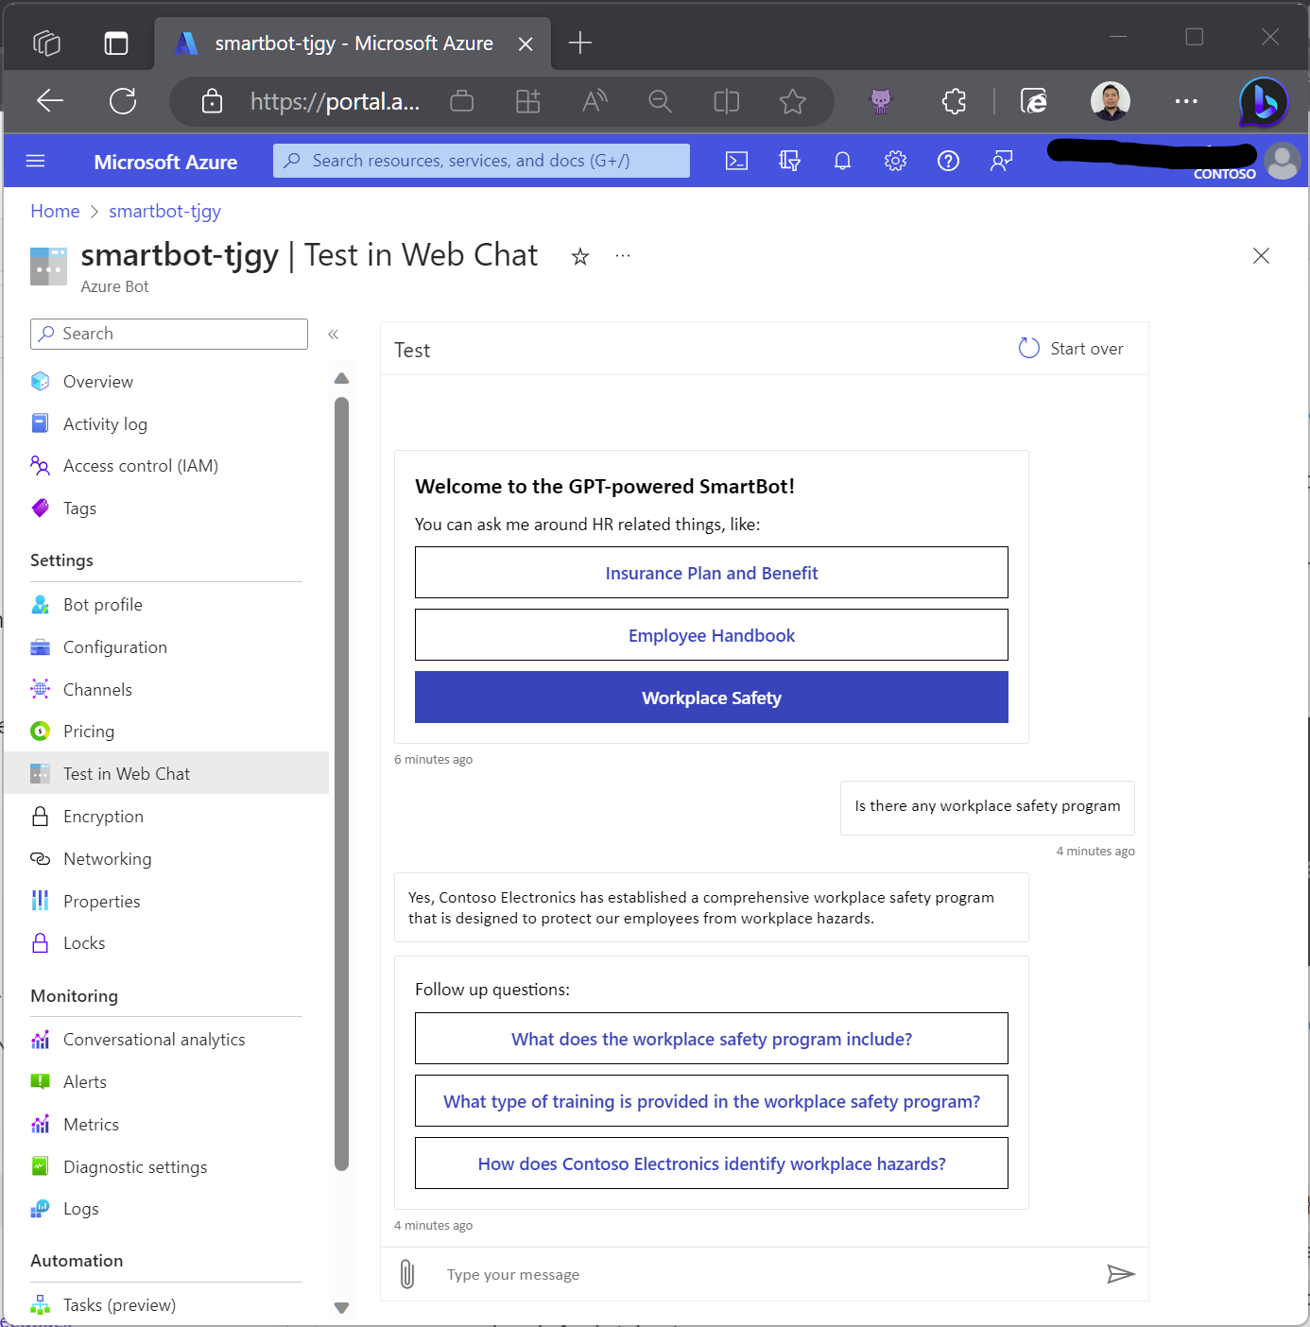The image size is (1310, 1327).
Task: Open the browser Read aloud icon
Action: pyautogui.click(x=595, y=100)
